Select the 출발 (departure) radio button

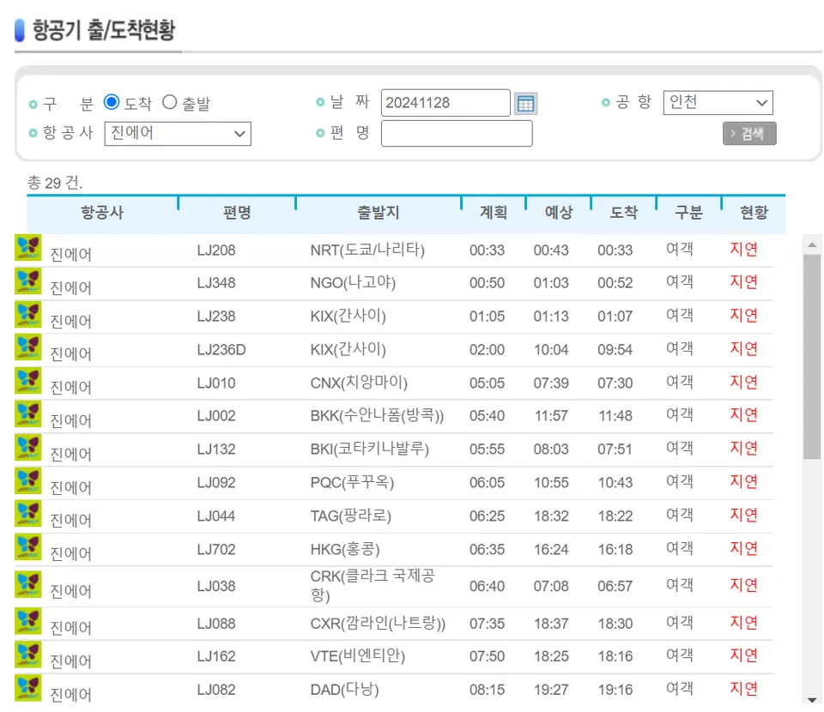[169, 102]
